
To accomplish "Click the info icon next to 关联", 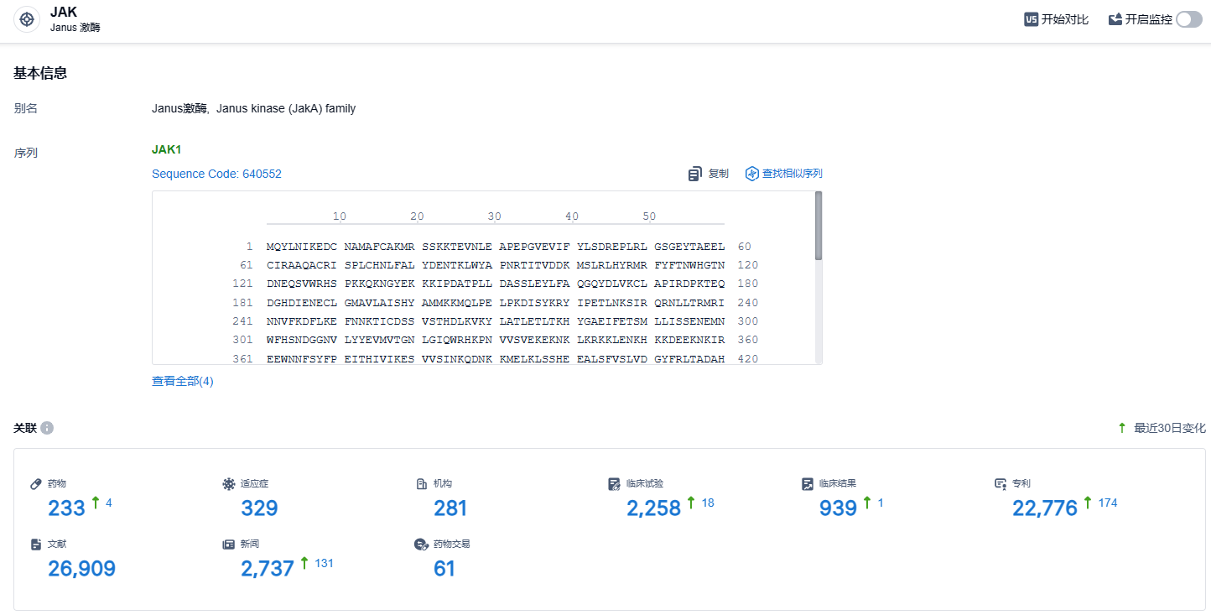I will 47,429.
